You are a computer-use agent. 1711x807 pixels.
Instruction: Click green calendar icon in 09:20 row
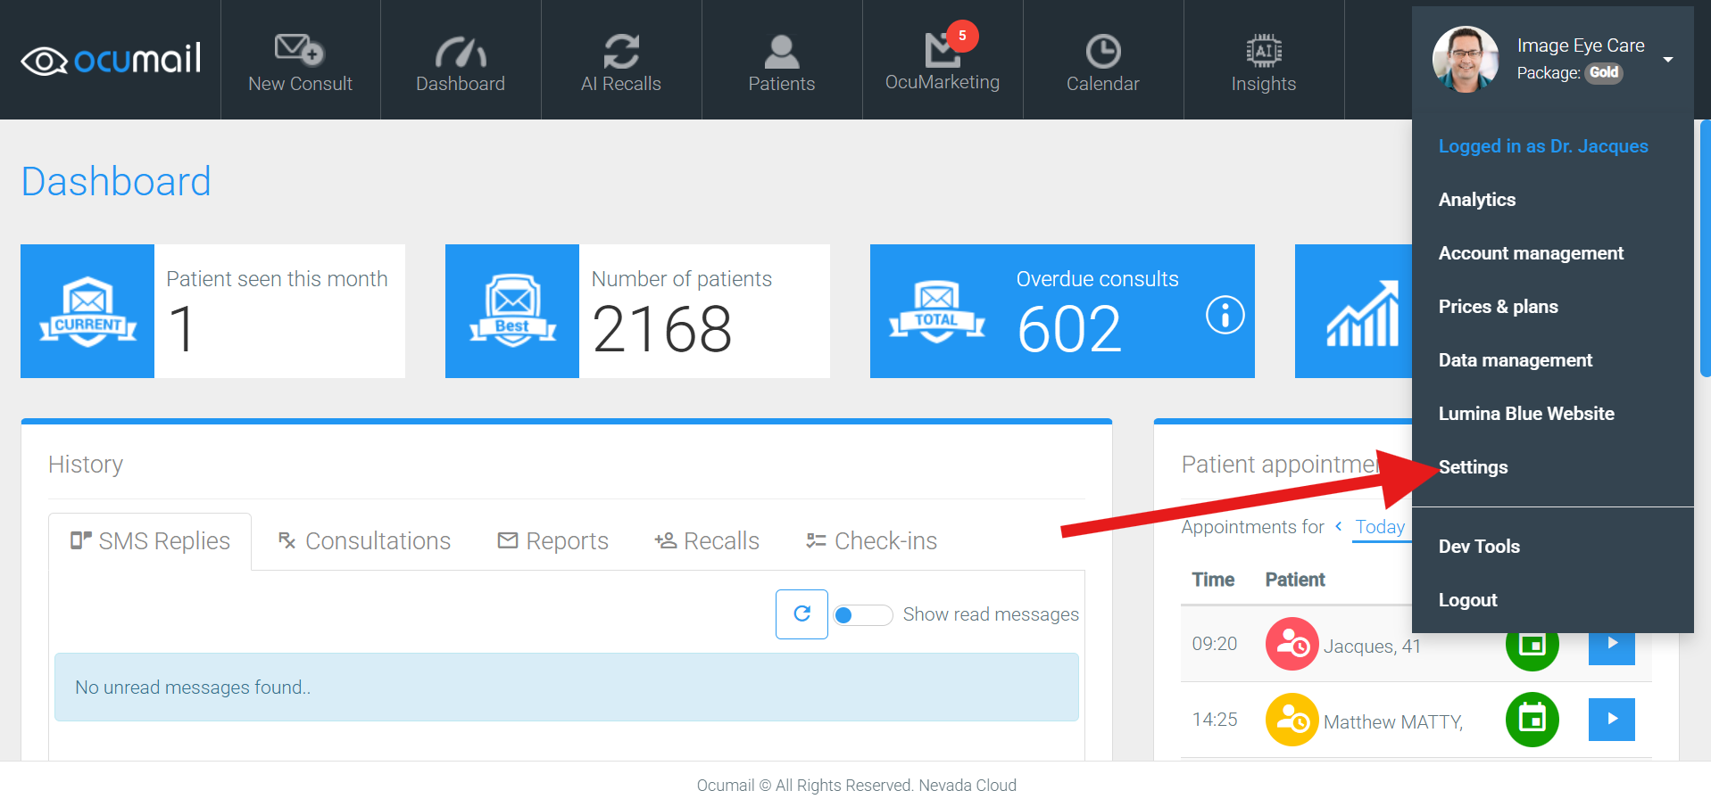pos(1532,646)
